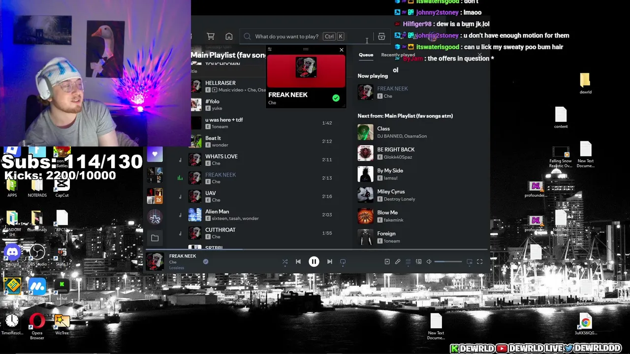Grab the mini player drag handle dots
The width and height of the screenshot is (630, 354).
click(x=306, y=49)
